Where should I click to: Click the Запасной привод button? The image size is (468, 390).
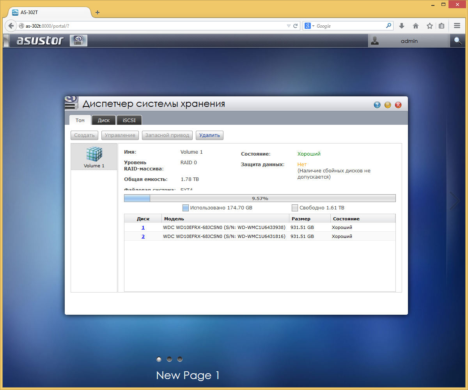point(167,135)
